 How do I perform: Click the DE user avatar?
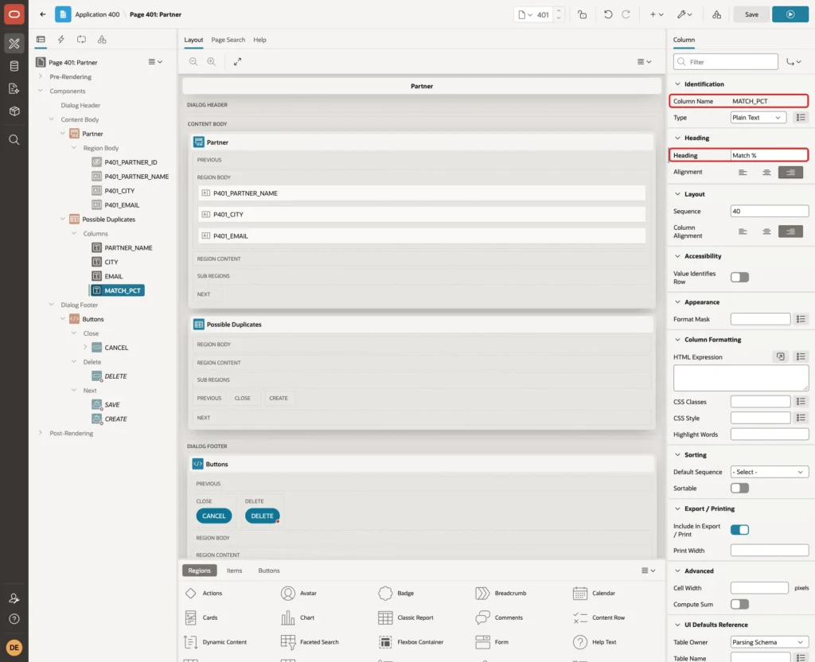[x=14, y=648]
